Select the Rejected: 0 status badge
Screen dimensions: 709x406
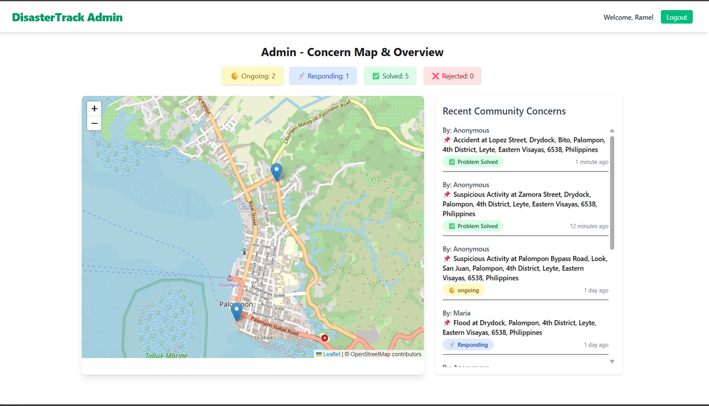click(452, 76)
